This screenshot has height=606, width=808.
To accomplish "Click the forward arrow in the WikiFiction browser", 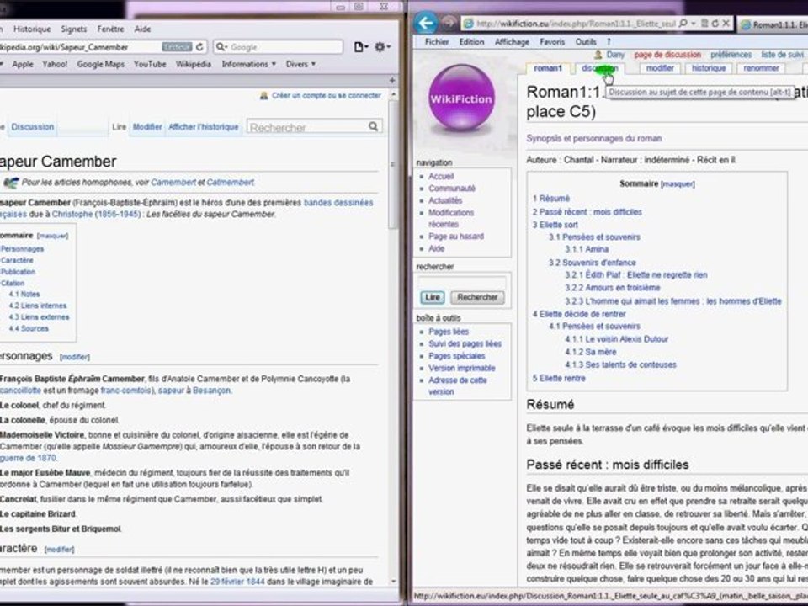I will [x=449, y=23].
